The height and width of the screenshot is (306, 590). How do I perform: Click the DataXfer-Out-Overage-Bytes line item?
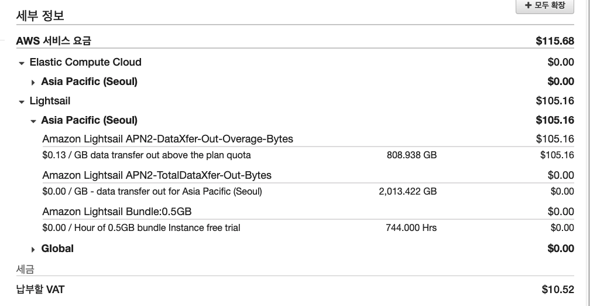168,139
